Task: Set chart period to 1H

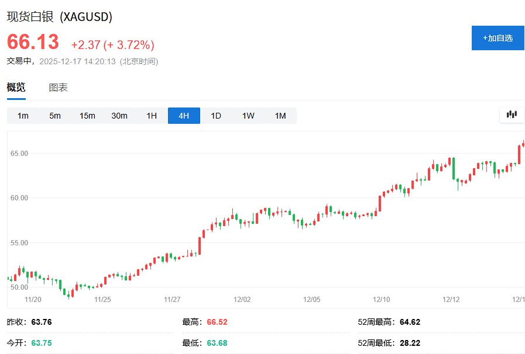Action: 152,116
